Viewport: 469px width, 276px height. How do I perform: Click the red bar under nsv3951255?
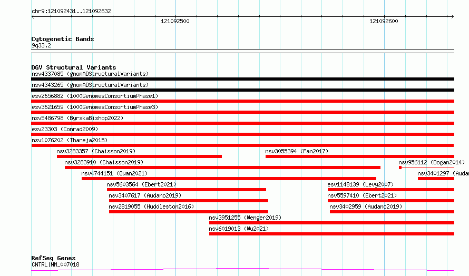[x=331, y=223]
